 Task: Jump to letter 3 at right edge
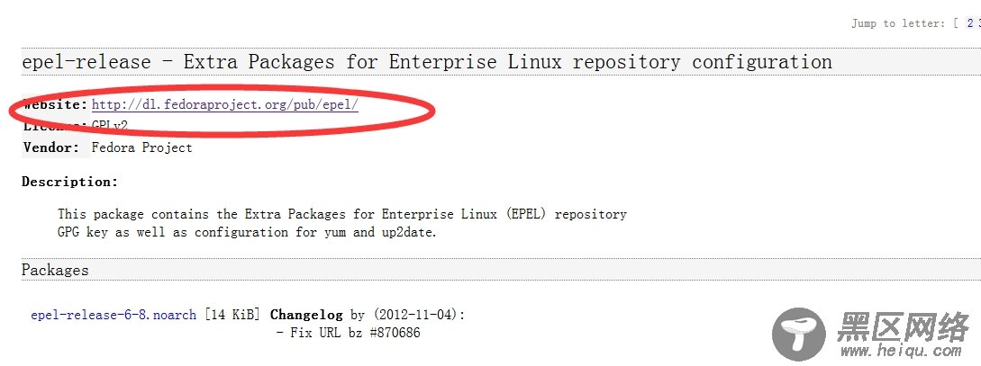pos(978,23)
